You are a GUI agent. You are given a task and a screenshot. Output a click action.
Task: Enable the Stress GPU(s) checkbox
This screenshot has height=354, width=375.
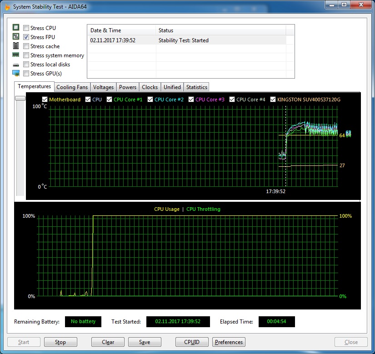click(x=26, y=73)
